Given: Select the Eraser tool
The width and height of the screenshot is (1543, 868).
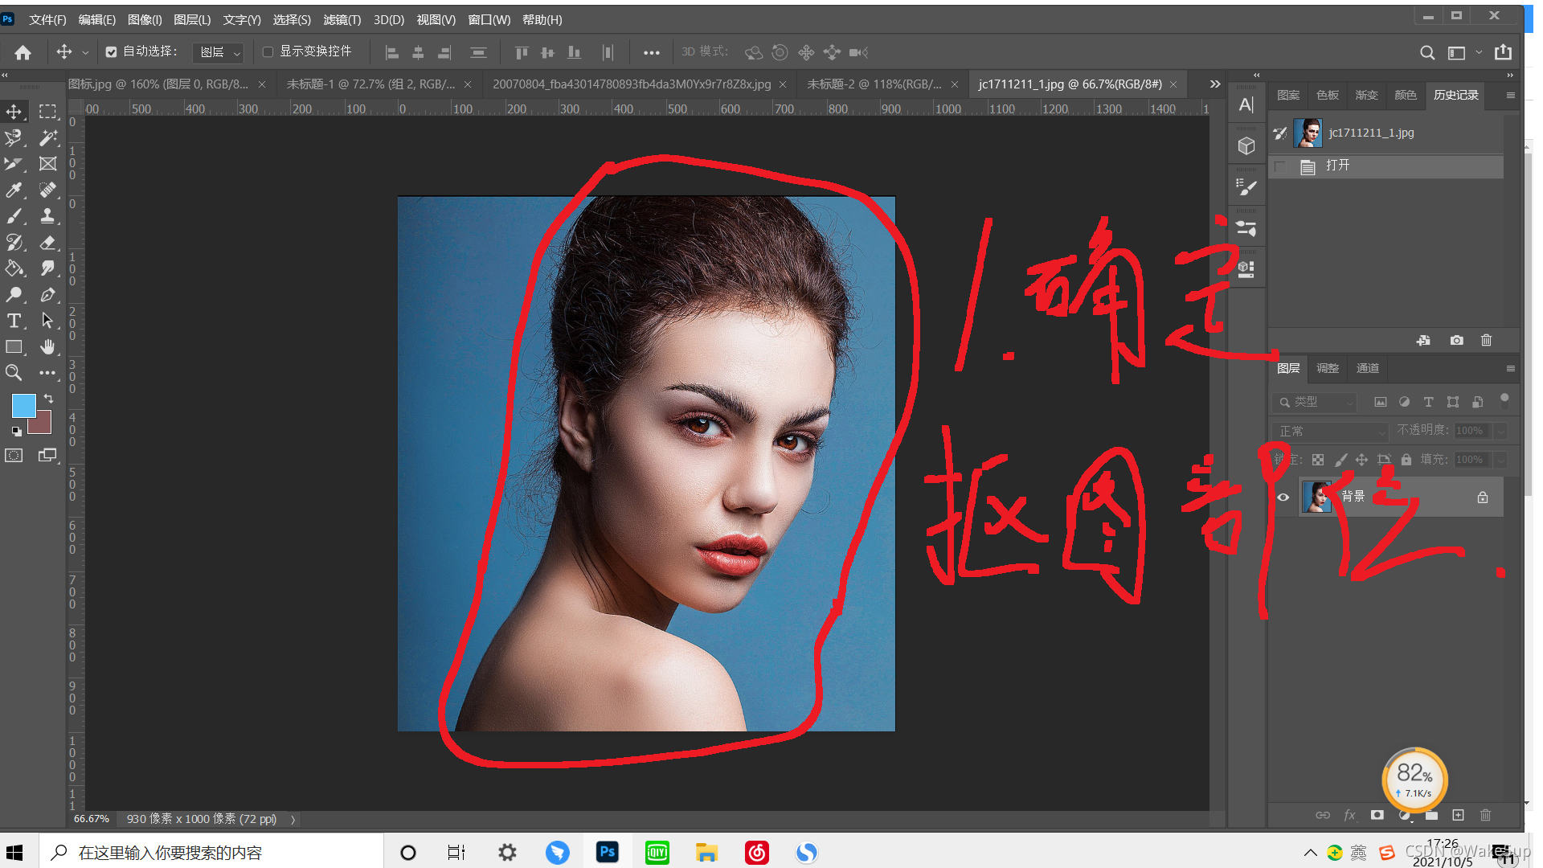Looking at the screenshot, I should 48,242.
